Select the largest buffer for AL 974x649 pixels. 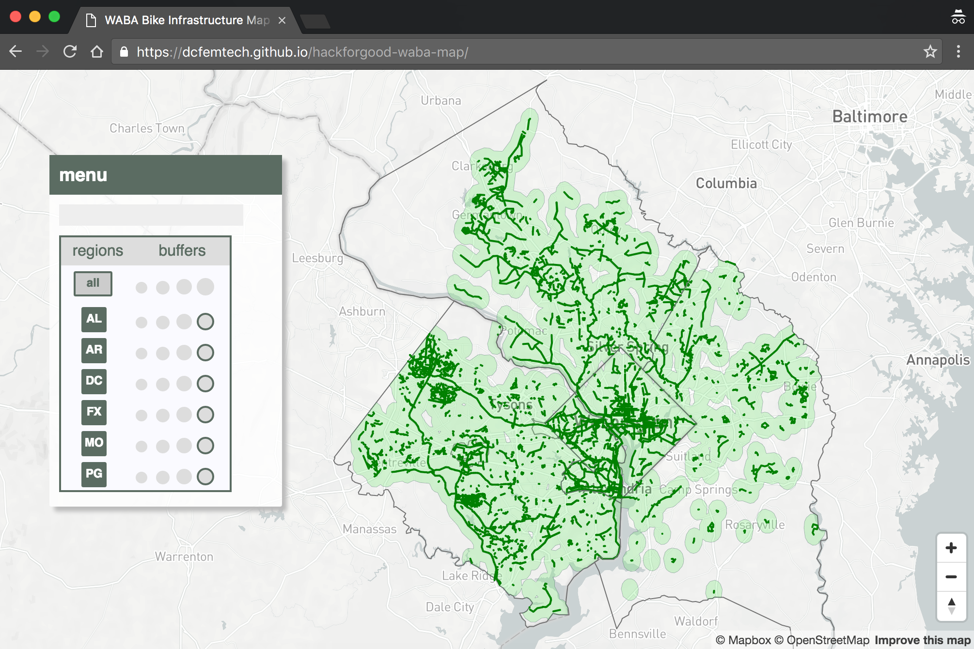(x=205, y=322)
